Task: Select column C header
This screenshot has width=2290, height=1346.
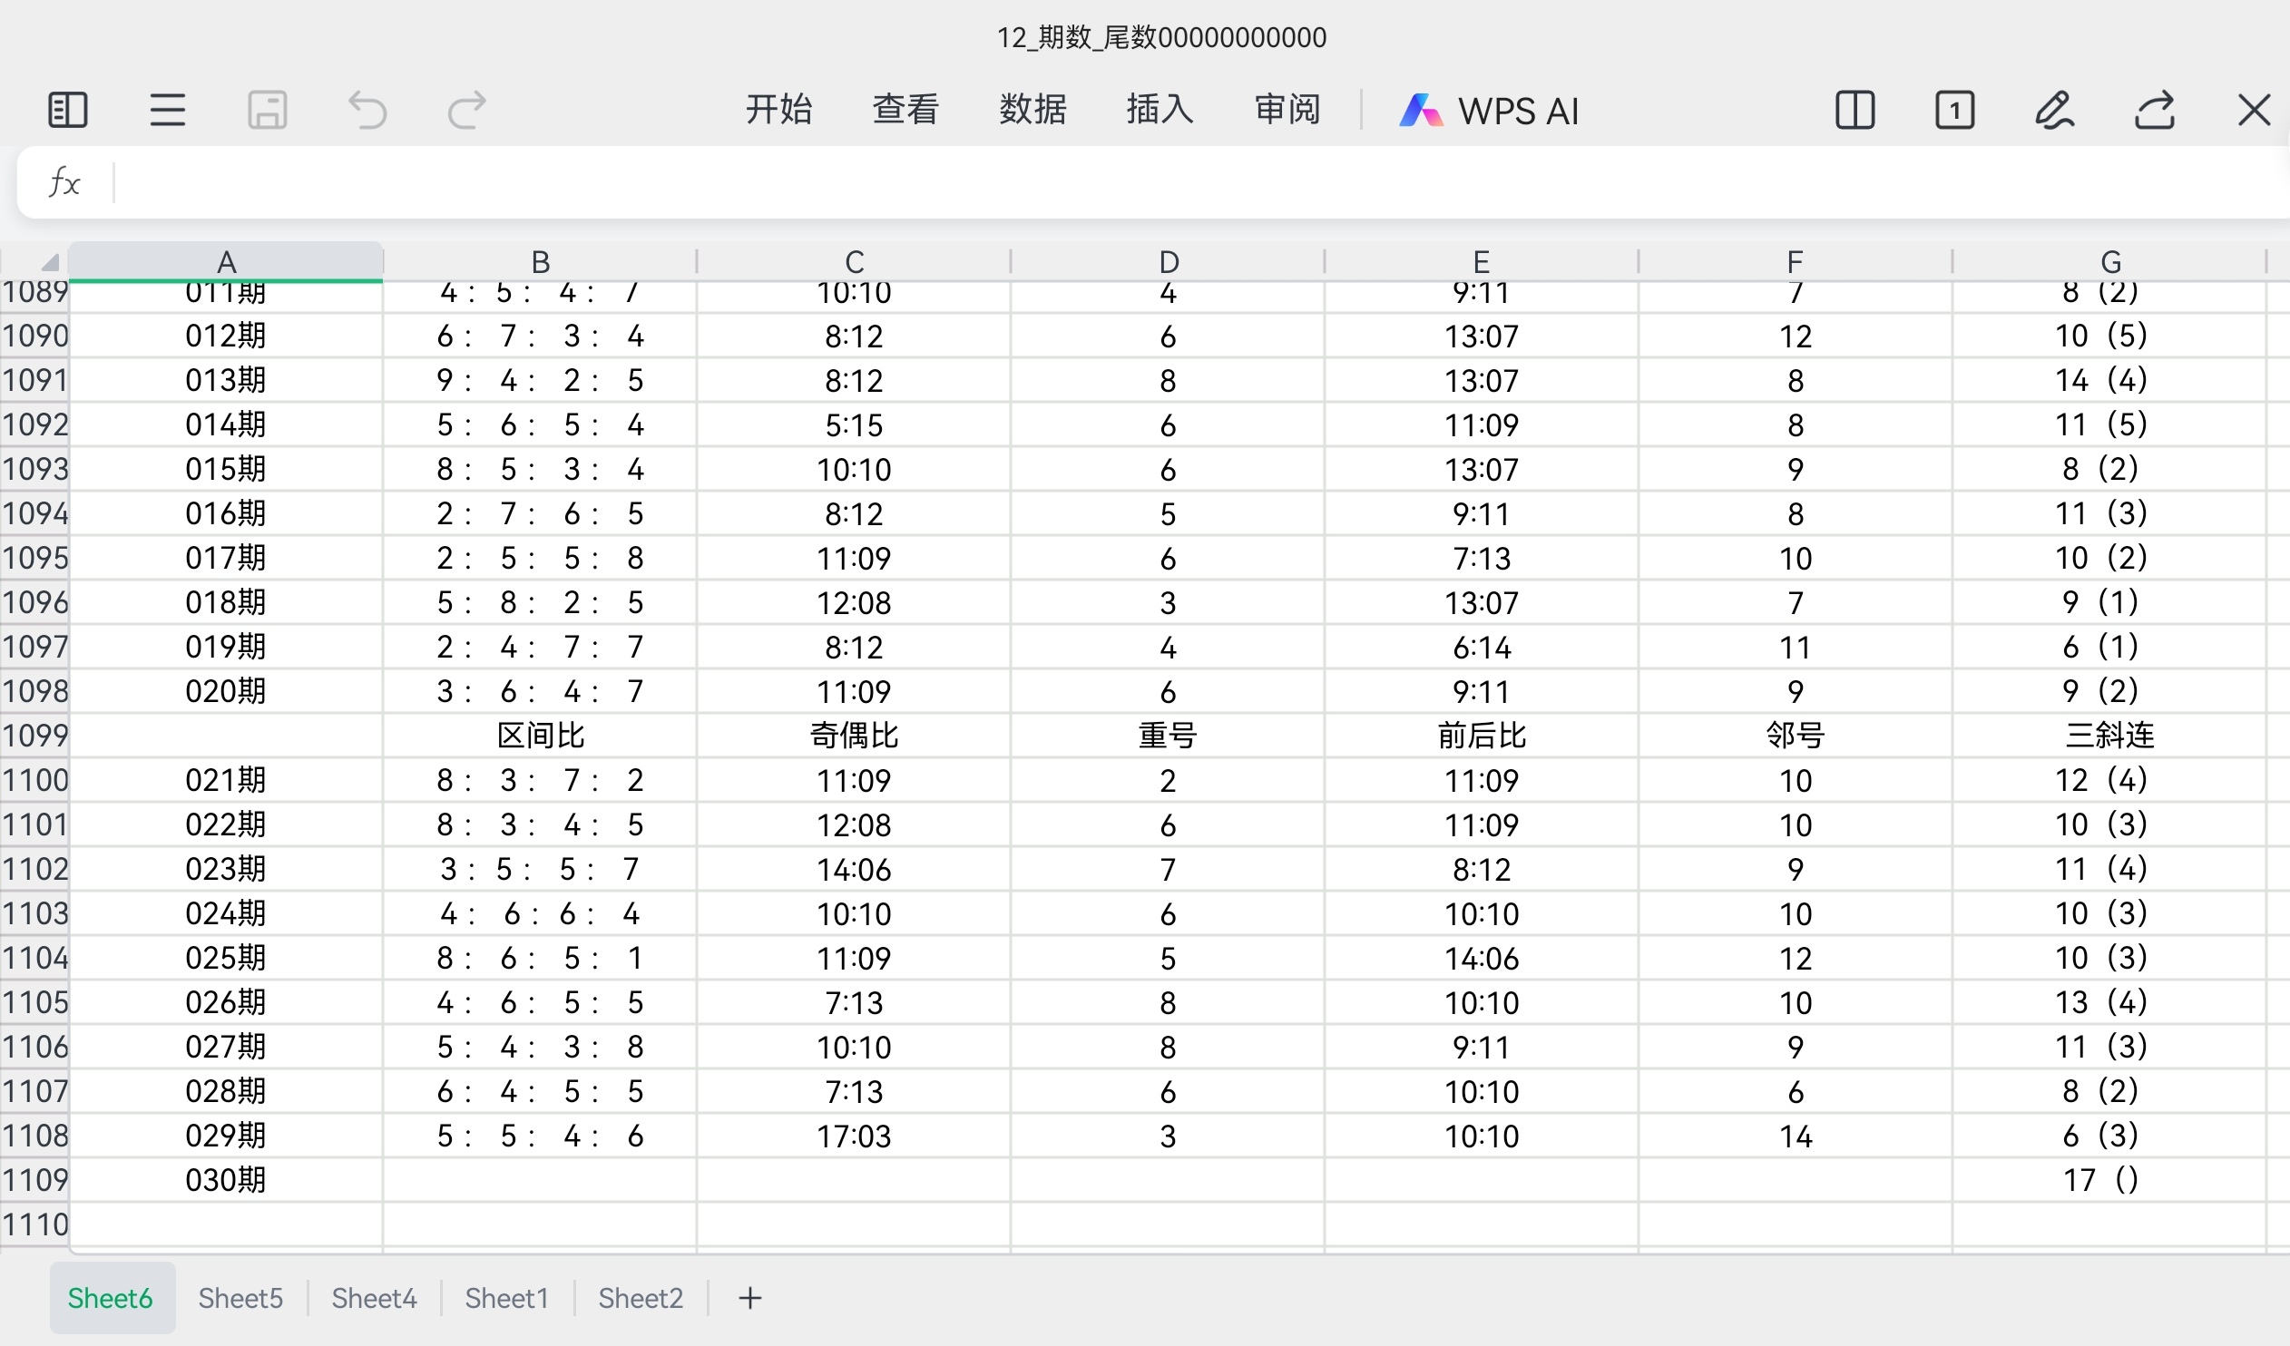Action: click(853, 262)
